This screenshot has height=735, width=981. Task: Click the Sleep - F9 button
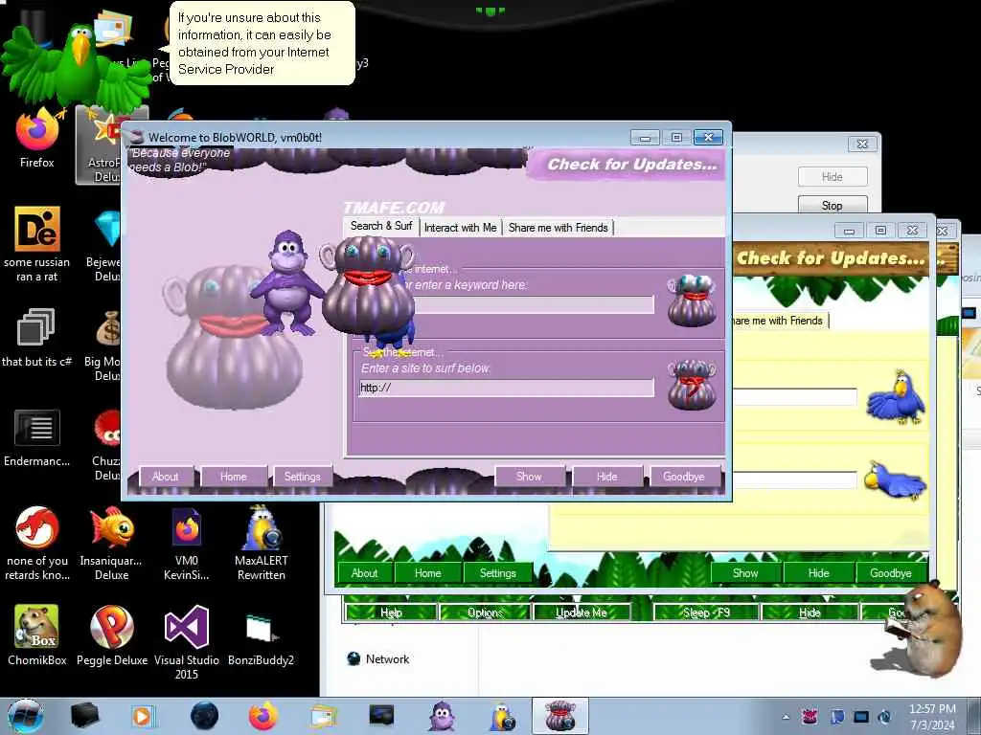(x=706, y=612)
